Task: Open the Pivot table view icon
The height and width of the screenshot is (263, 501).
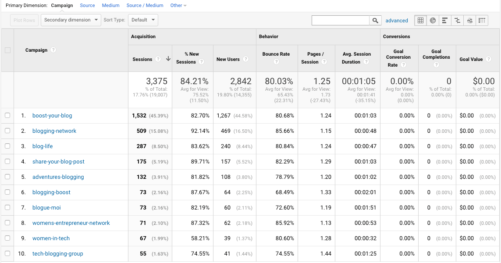Action: pos(482,21)
